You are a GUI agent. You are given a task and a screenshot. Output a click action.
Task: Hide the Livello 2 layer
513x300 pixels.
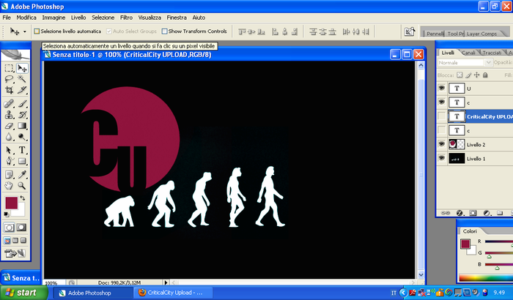(x=442, y=144)
